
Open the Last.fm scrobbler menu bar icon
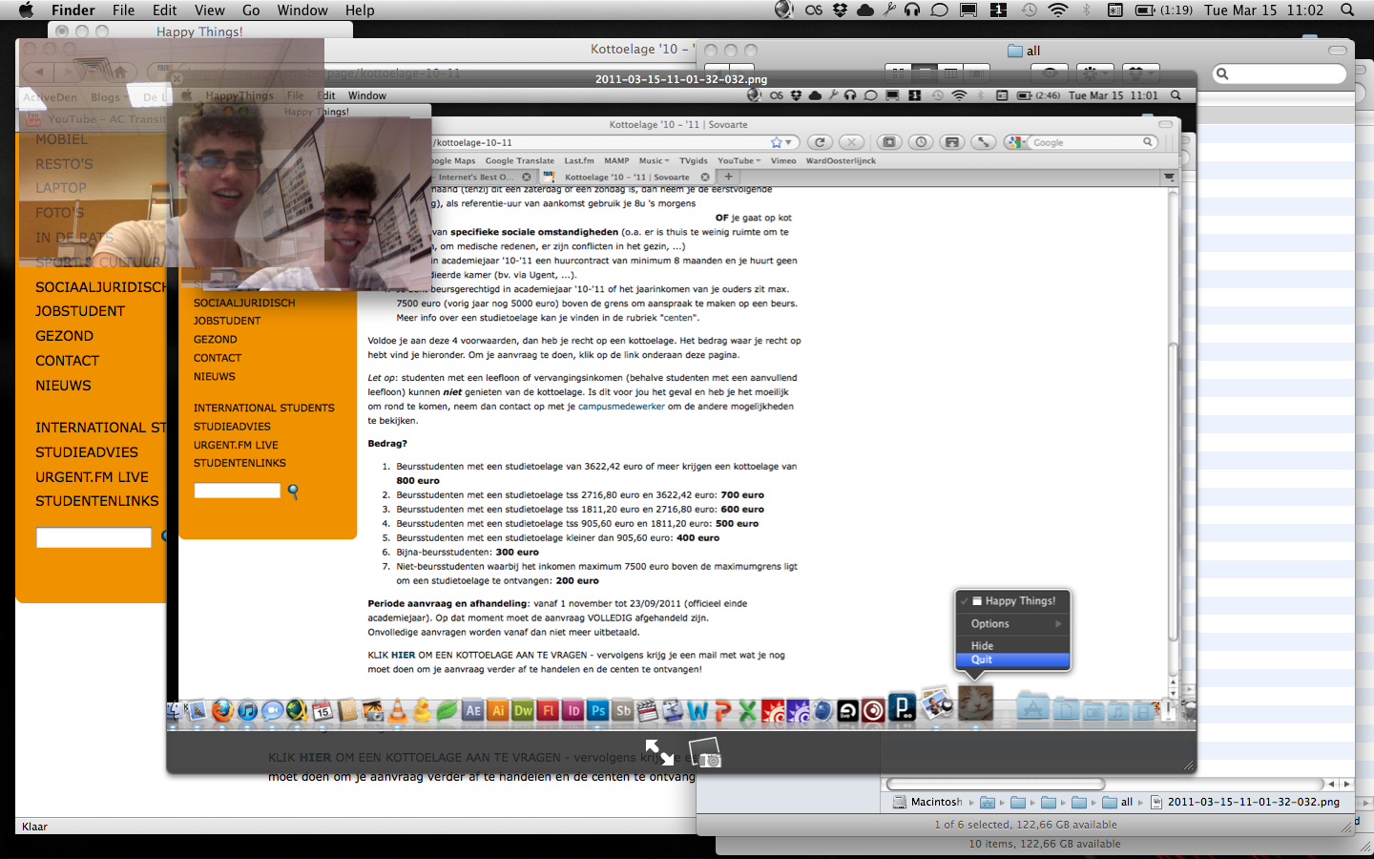coord(814,10)
